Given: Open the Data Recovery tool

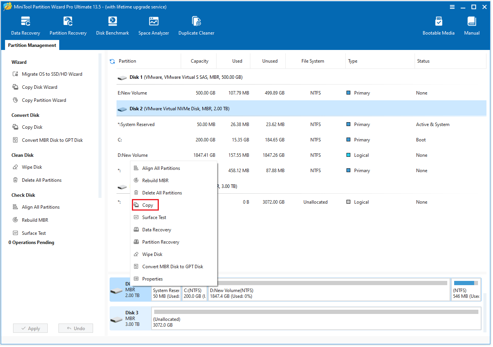Looking at the screenshot, I should tap(25, 25).
